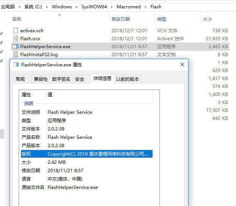
Task: Sort files by 类型 column
Action: tap(162, 19)
